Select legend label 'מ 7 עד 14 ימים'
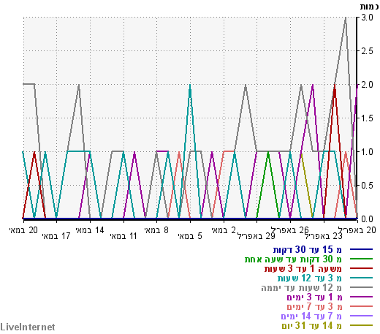Image resolution: width=380 pixels, height=334 pixels. [x=311, y=316]
